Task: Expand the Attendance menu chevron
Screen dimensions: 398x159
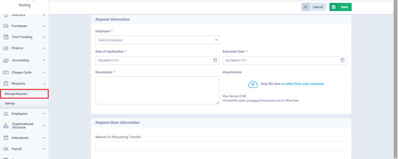Action: click(x=44, y=138)
